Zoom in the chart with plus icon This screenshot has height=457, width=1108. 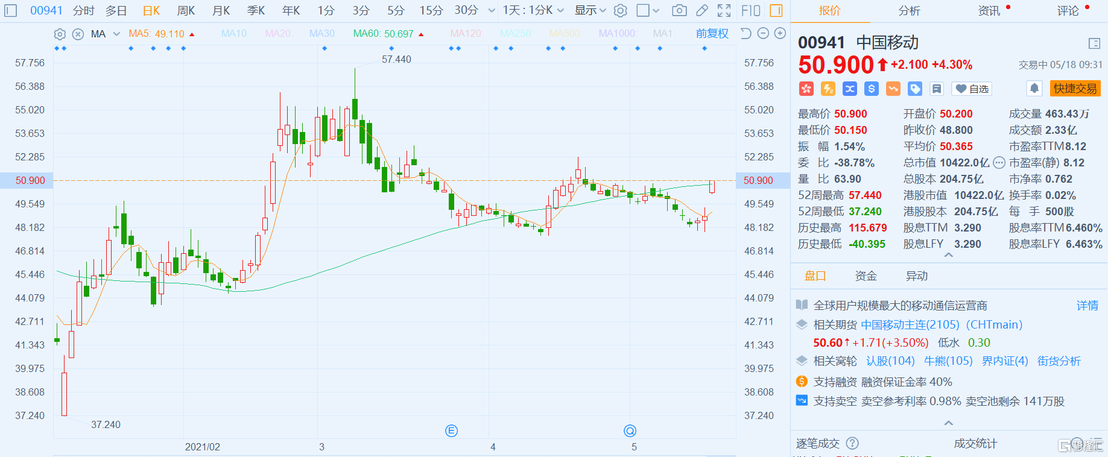(780, 34)
